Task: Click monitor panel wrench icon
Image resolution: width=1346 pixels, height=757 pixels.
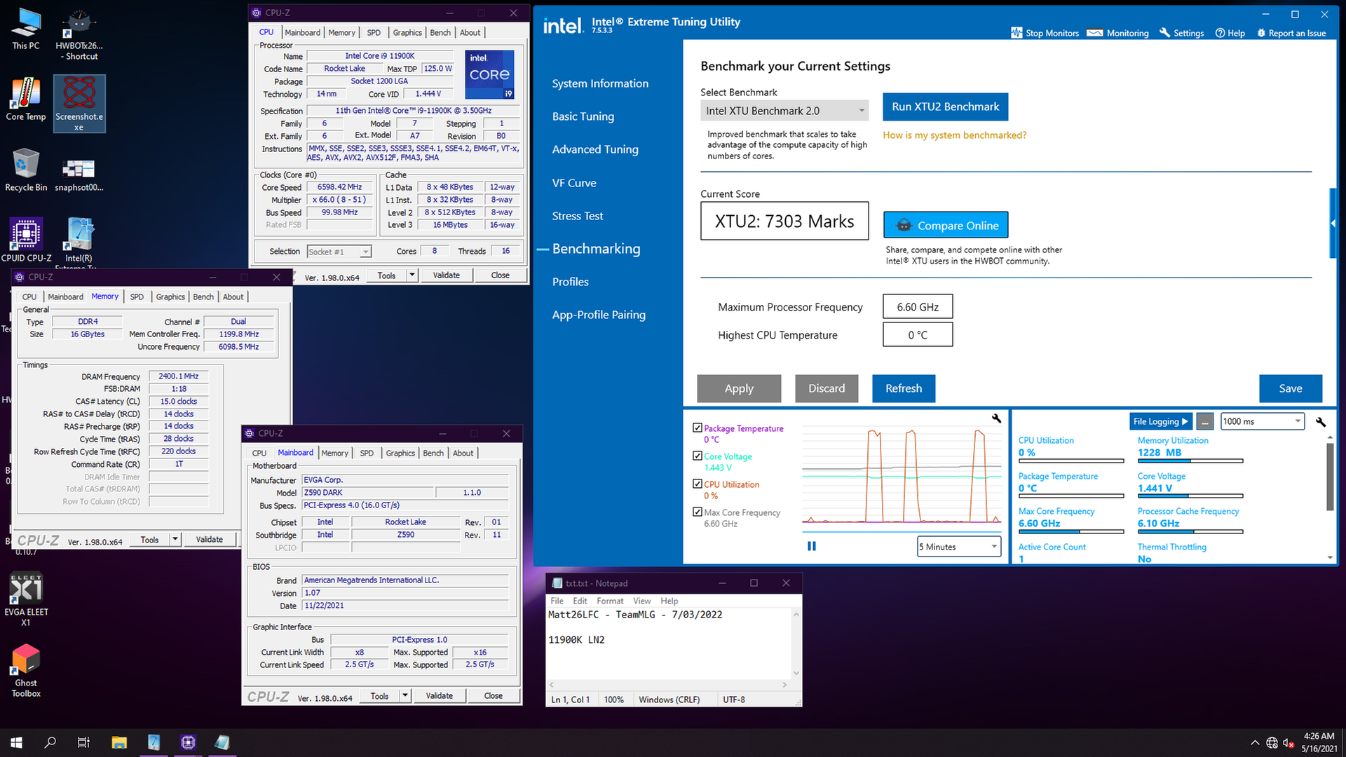Action: tap(1321, 422)
